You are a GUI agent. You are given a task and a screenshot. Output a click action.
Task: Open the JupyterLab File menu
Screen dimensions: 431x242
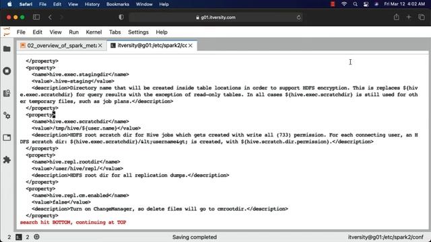tap(21, 32)
